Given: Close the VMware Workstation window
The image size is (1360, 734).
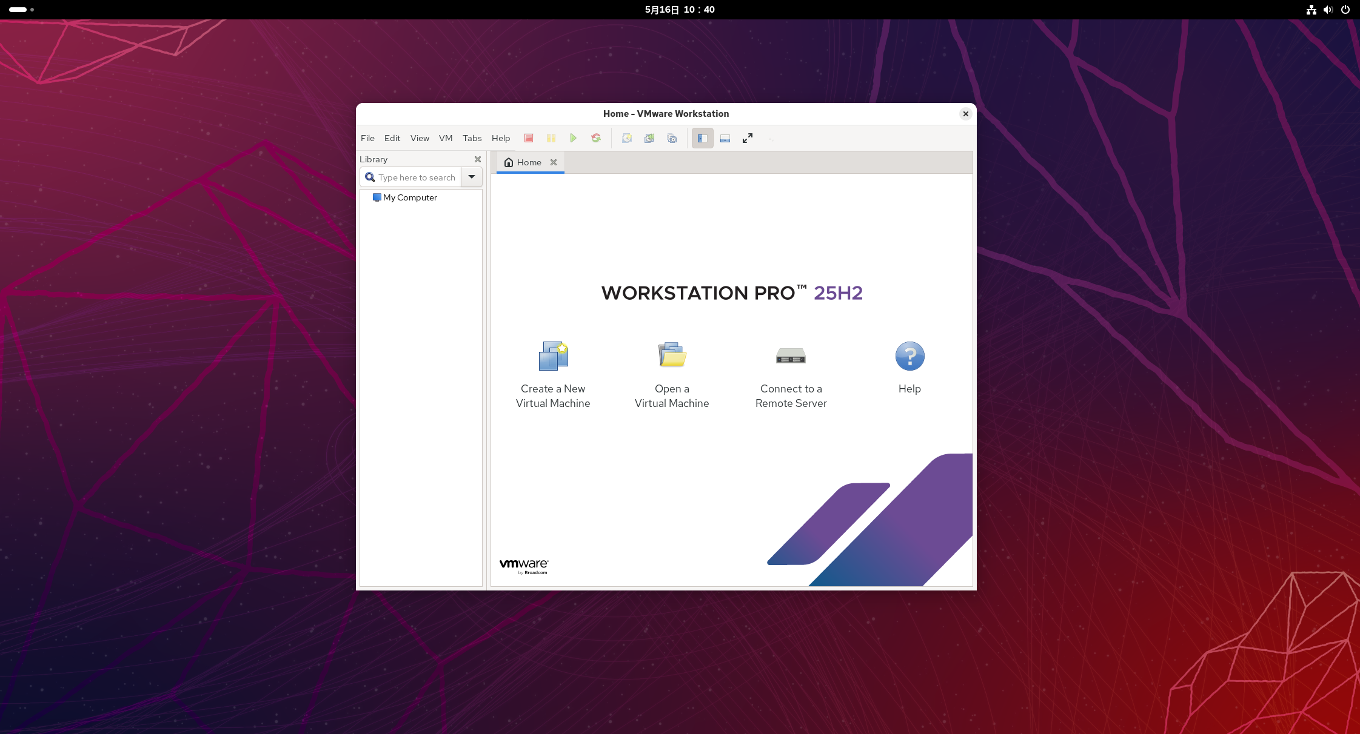Looking at the screenshot, I should [966, 114].
